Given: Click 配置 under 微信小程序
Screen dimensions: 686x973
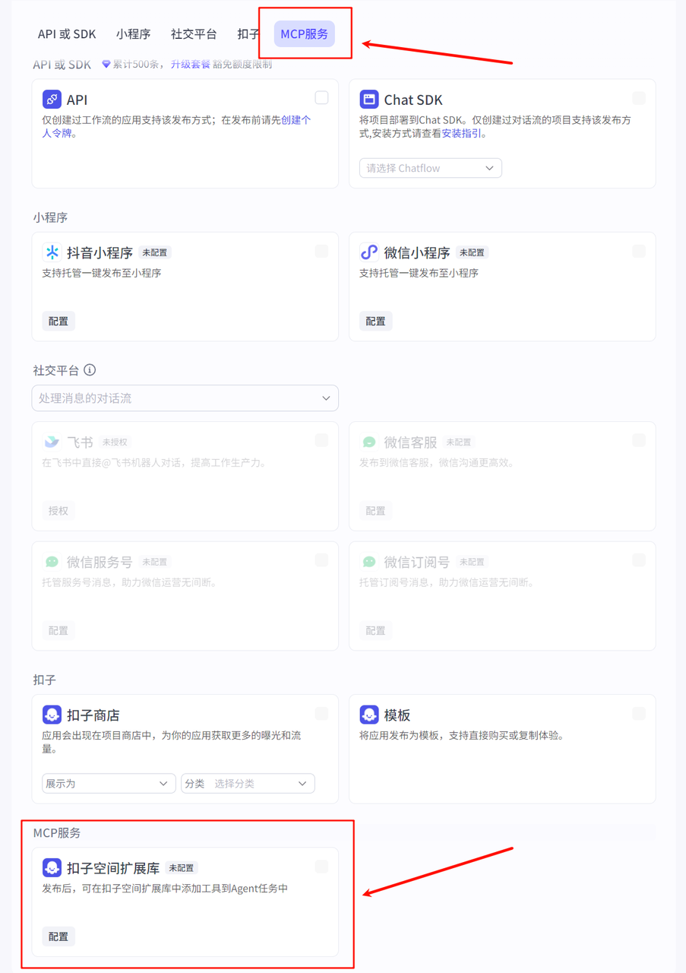Looking at the screenshot, I should click(375, 322).
